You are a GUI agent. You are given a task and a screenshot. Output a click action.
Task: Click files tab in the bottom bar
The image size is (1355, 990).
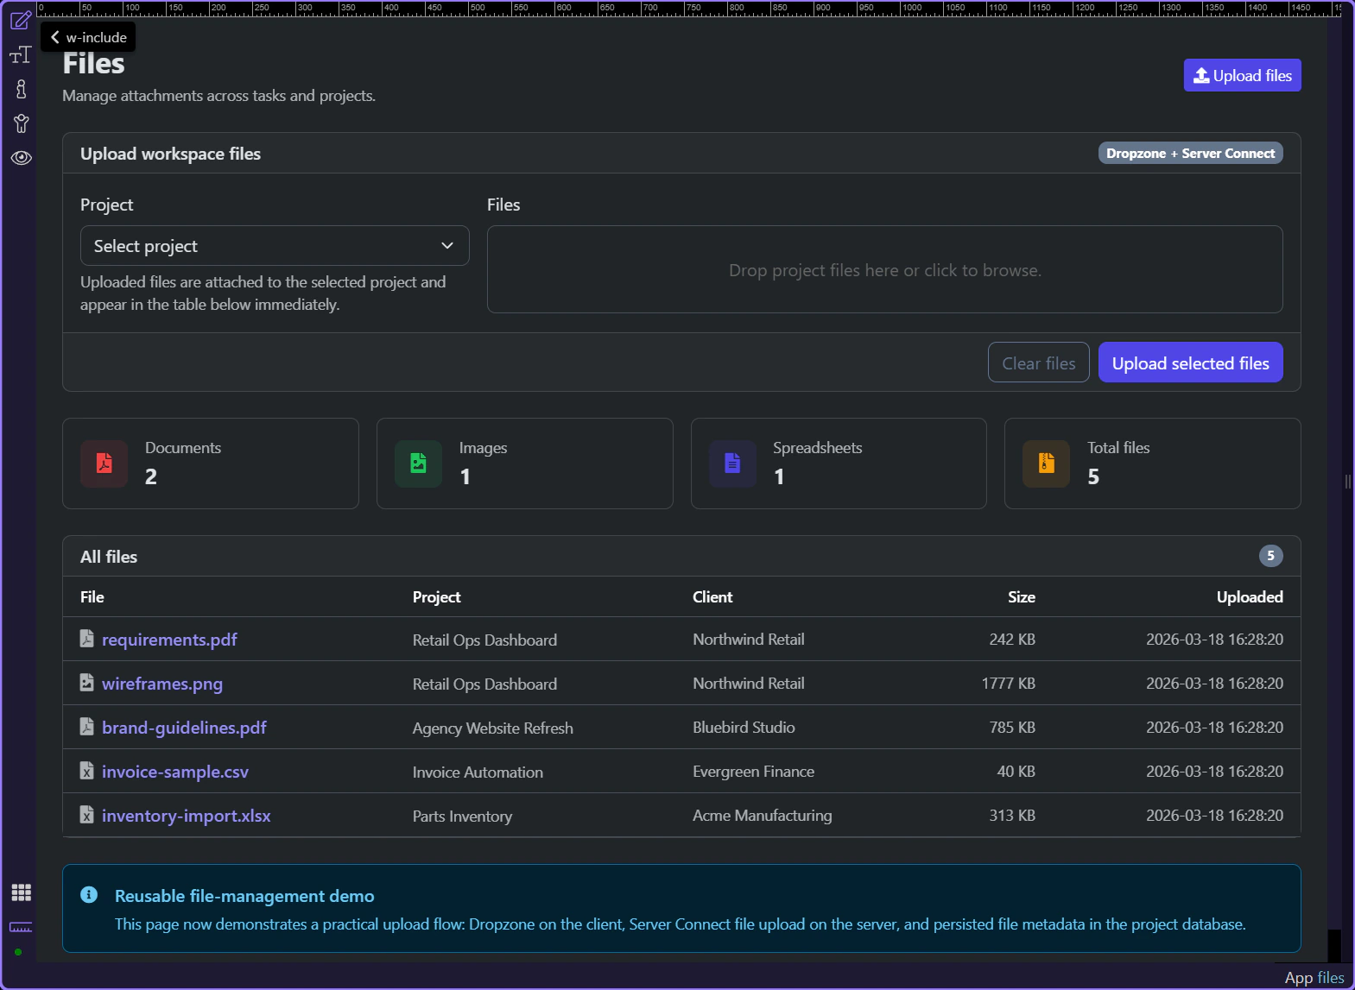1330,978
